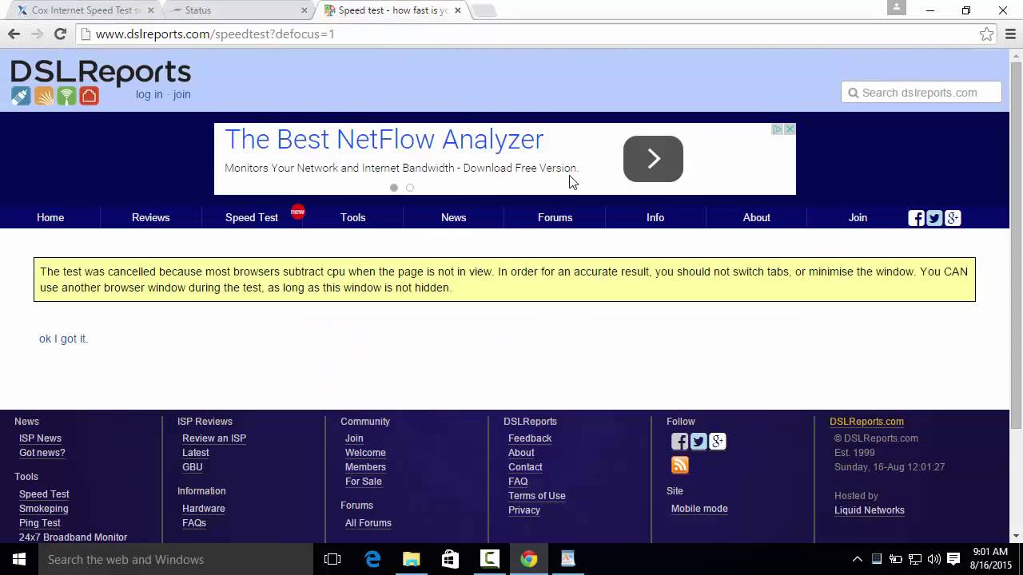Click the Twitter icon under Follow
The image size is (1023, 575).
pyautogui.click(x=699, y=442)
